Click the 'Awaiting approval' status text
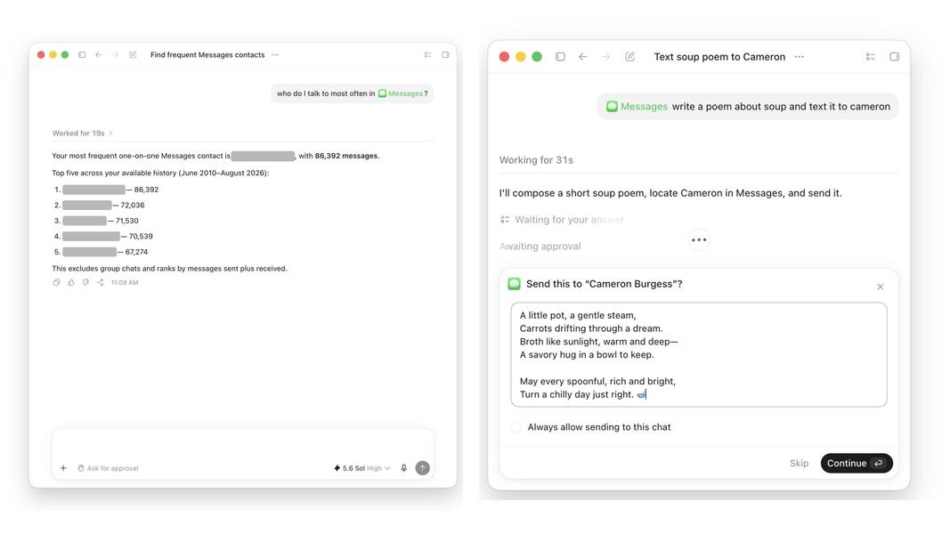950x534 pixels. (540, 247)
